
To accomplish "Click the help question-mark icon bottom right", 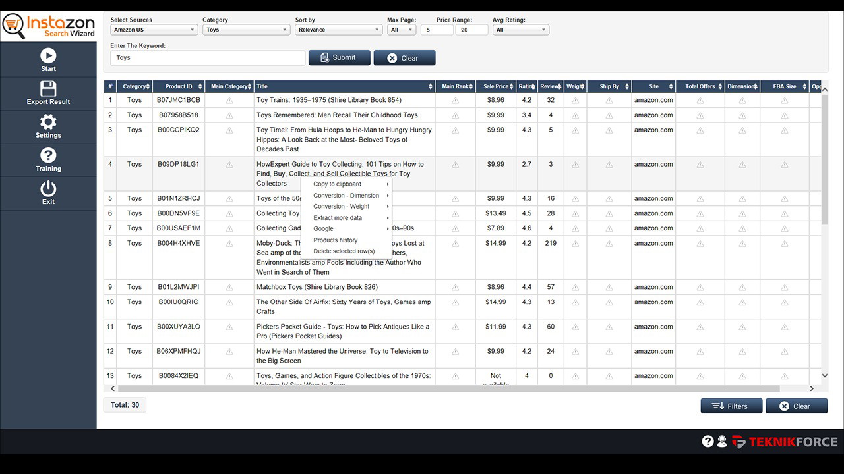I will click(709, 440).
